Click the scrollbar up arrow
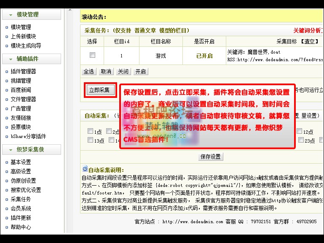This screenshot has width=324, height=243. point(70,10)
